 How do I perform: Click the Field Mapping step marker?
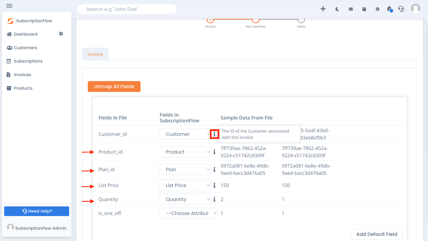pyautogui.click(x=256, y=20)
